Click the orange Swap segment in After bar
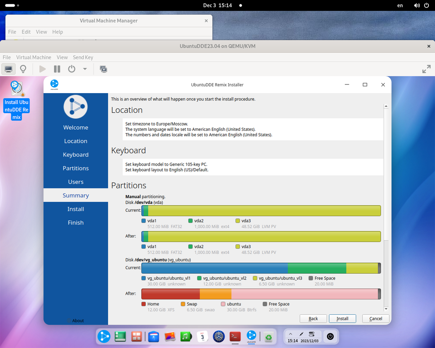The image size is (435, 348). (215, 294)
